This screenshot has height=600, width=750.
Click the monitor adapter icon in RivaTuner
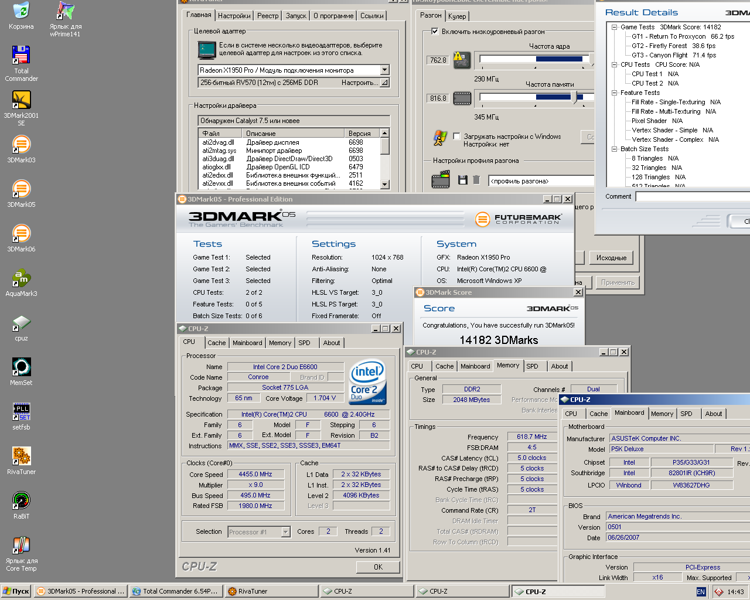coord(207,50)
